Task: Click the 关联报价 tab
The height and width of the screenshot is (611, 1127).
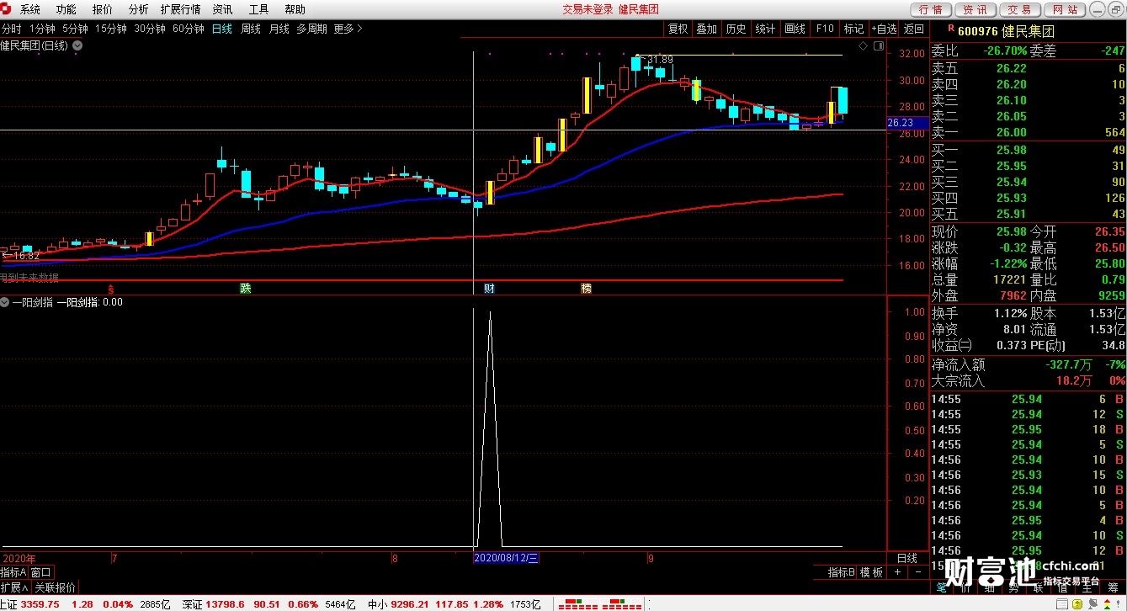Action: coord(55,587)
